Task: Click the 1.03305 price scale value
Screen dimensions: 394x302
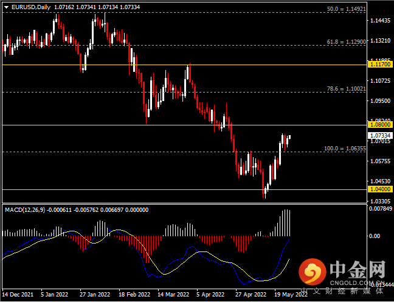Action: (x=381, y=202)
